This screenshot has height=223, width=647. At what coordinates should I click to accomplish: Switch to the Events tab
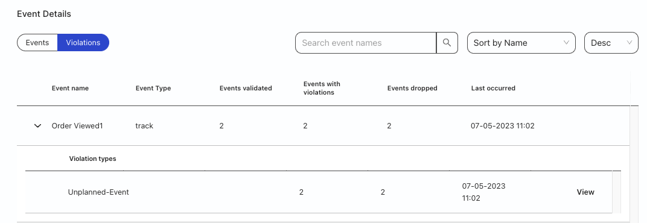pos(37,42)
